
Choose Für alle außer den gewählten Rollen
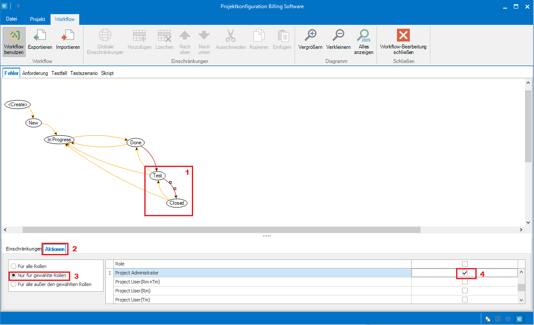[x=14, y=284]
